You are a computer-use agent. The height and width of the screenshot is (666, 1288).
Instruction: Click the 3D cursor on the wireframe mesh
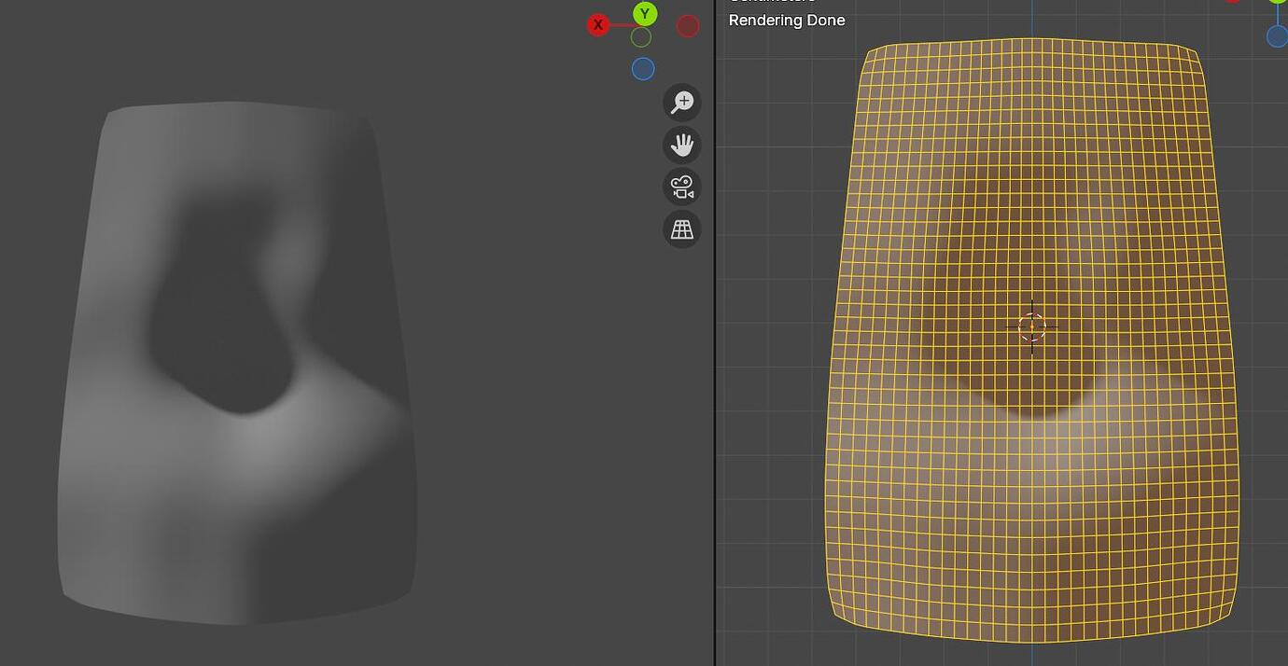1031,326
